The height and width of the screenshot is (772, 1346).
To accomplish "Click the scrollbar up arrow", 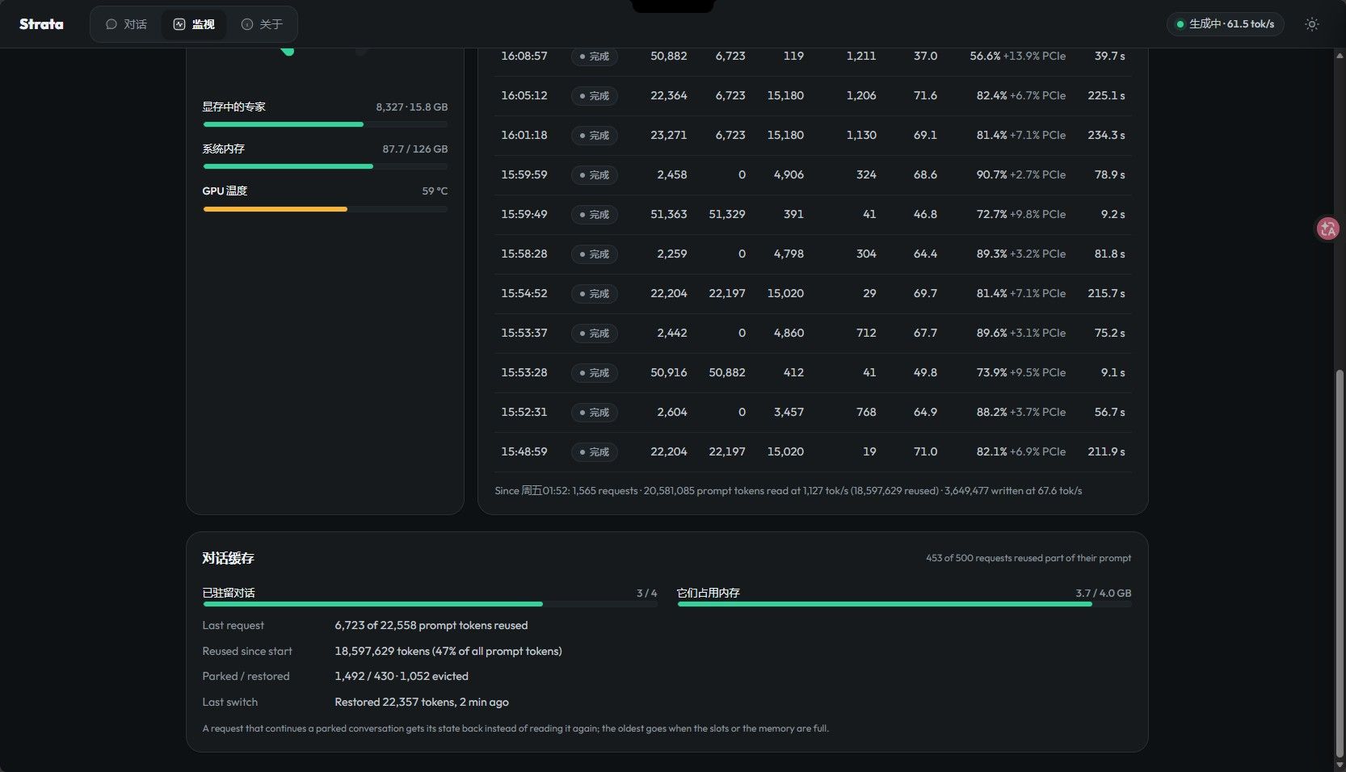I will click(1340, 55).
